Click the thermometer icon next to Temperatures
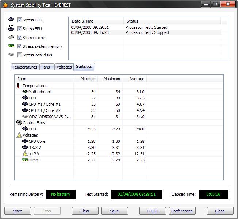This screenshot has height=219, width=238. point(19,86)
